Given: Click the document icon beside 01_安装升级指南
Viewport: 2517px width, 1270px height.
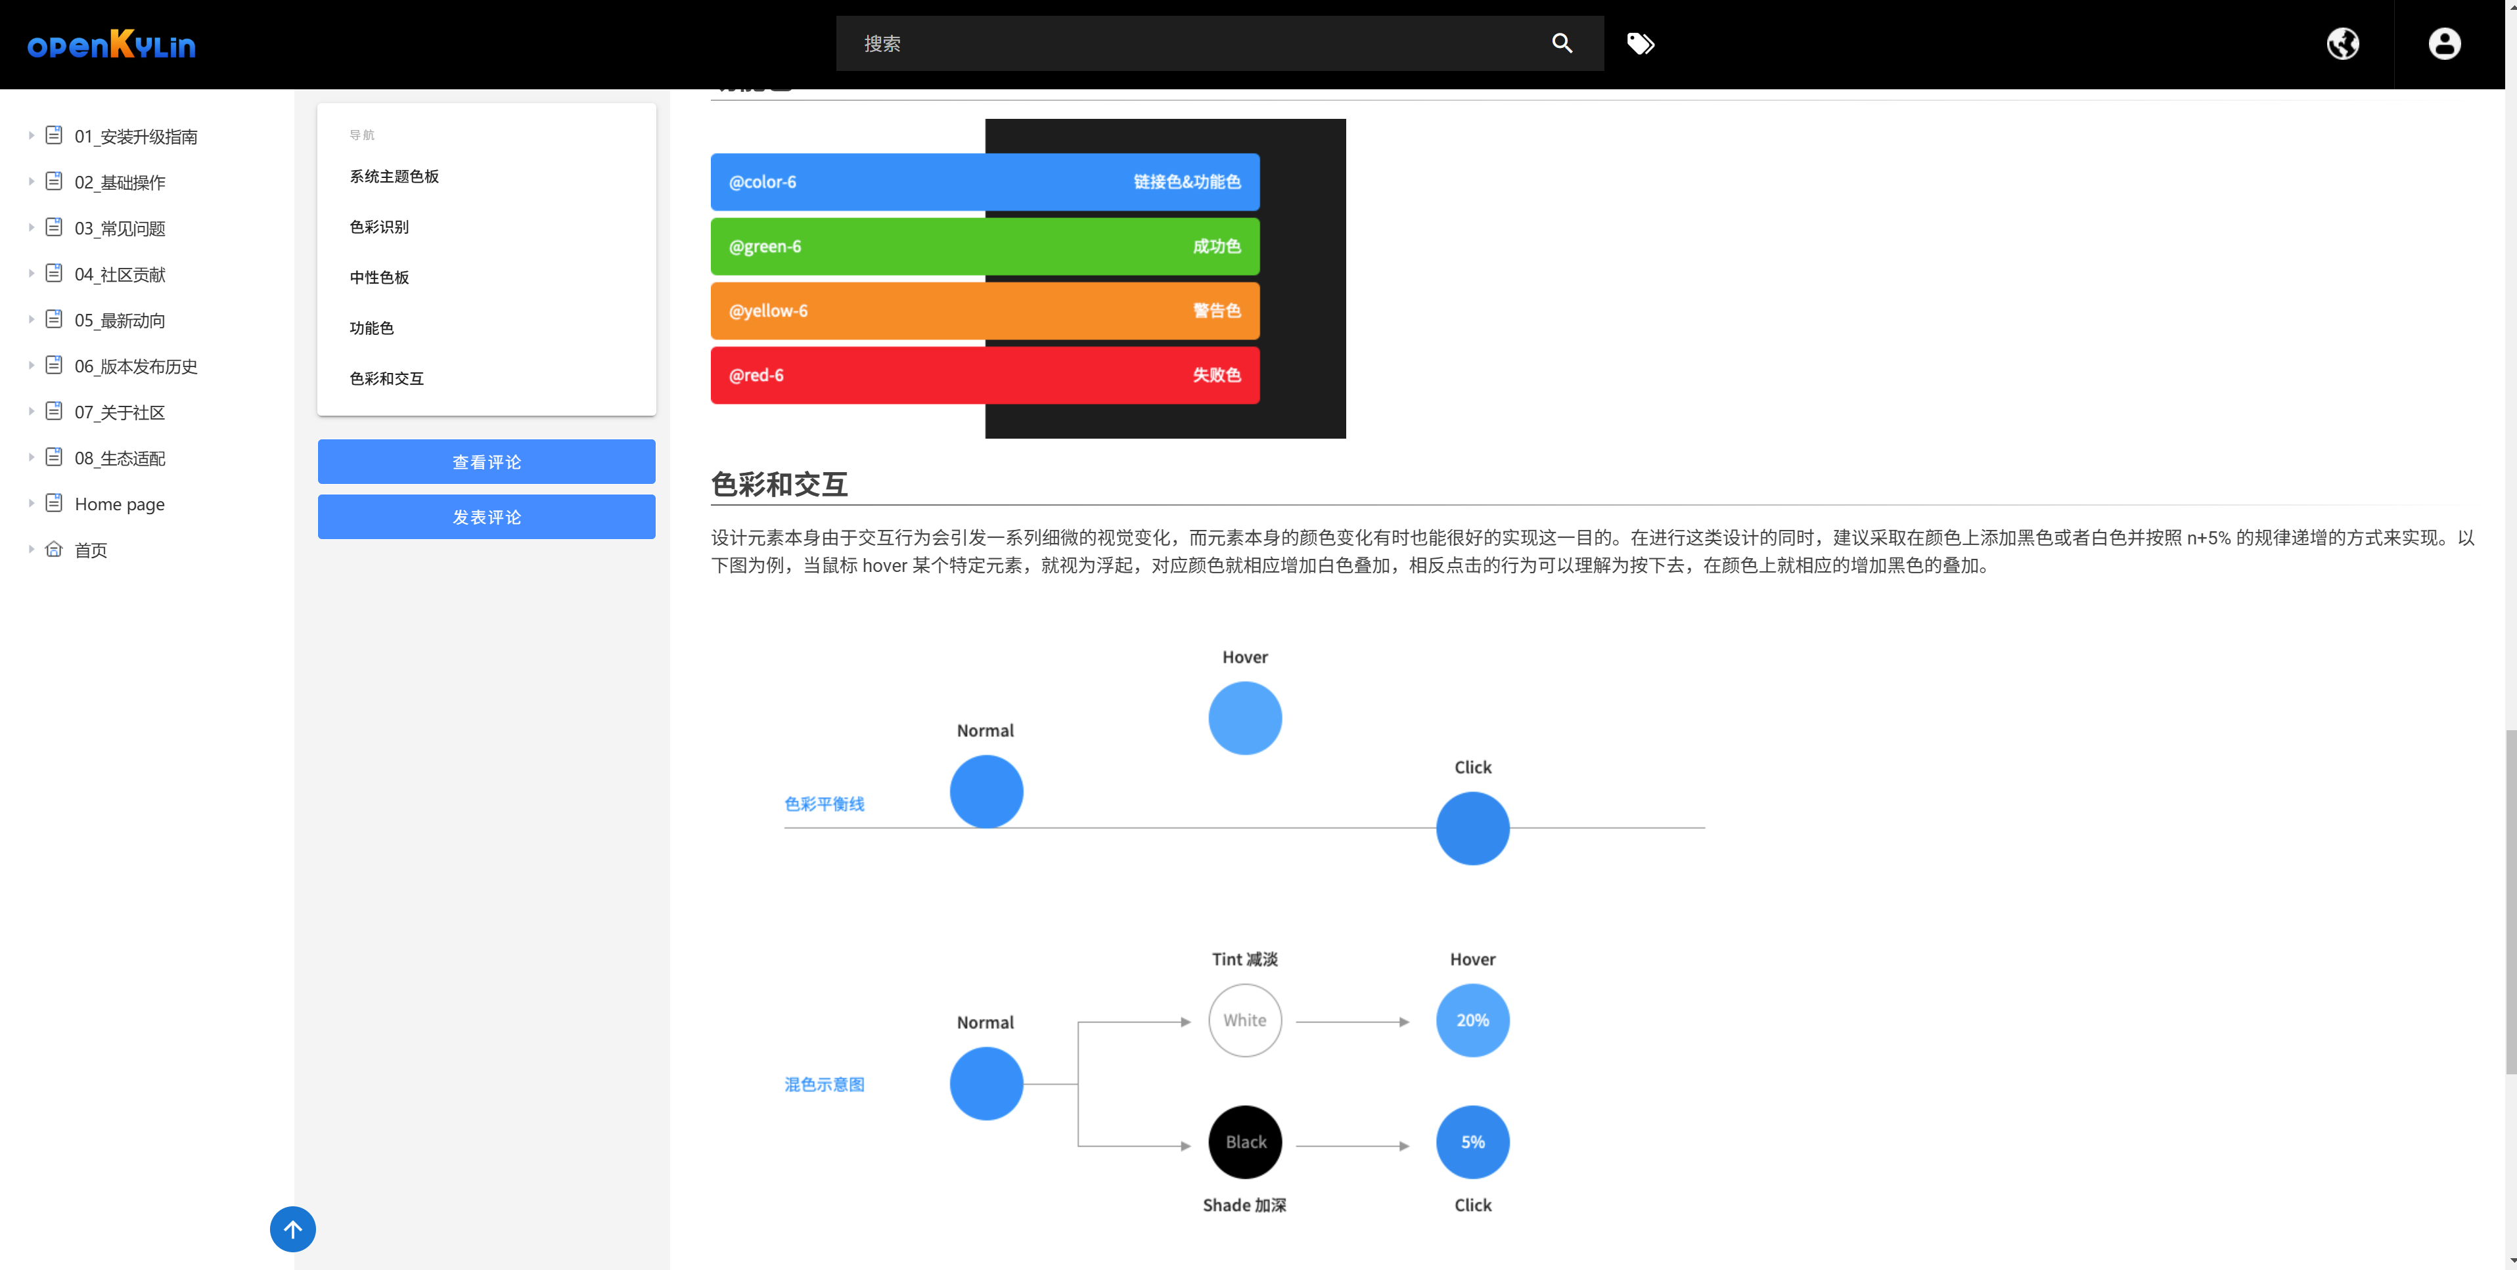Looking at the screenshot, I should pos(54,135).
